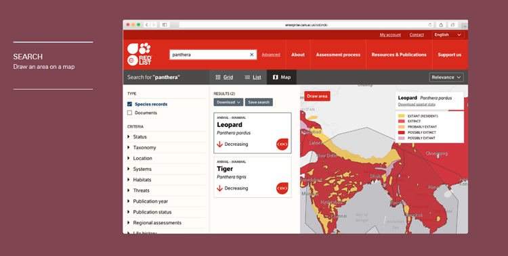Click the Draw area button

point(317,96)
